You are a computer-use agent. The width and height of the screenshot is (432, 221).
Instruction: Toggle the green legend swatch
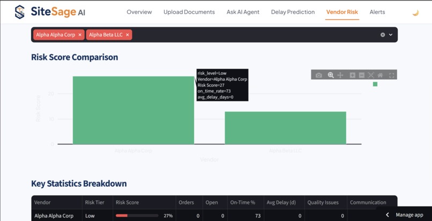[x=375, y=84]
